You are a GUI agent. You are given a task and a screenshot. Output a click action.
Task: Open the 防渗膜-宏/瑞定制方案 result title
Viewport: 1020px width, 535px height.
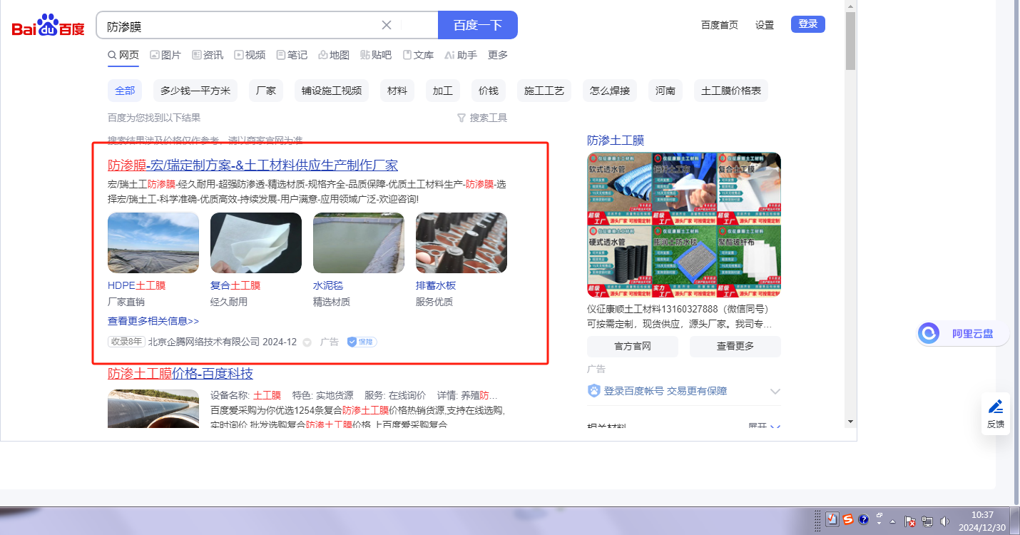(x=253, y=165)
